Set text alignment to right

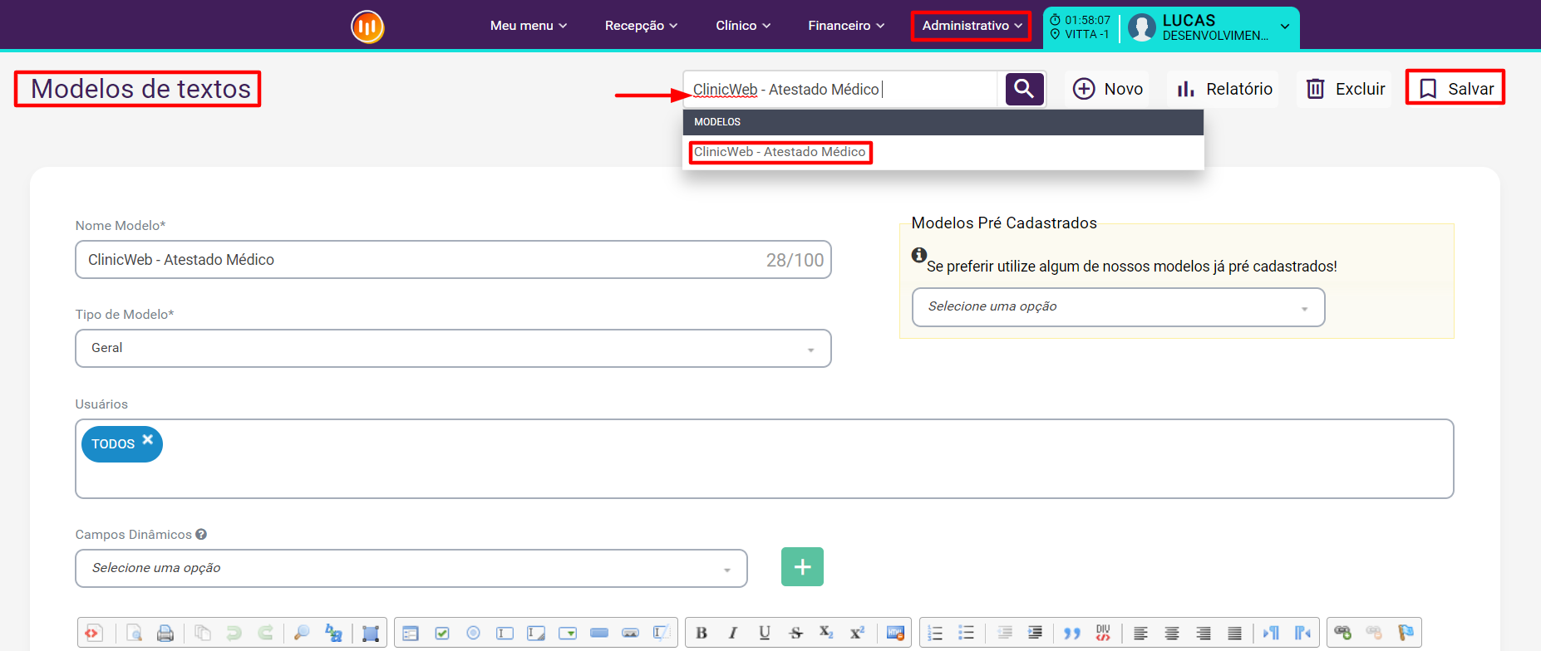click(1204, 633)
